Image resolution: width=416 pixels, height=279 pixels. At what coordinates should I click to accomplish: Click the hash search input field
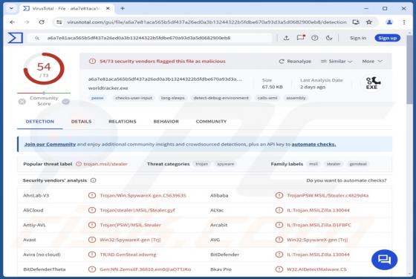click(150, 38)
